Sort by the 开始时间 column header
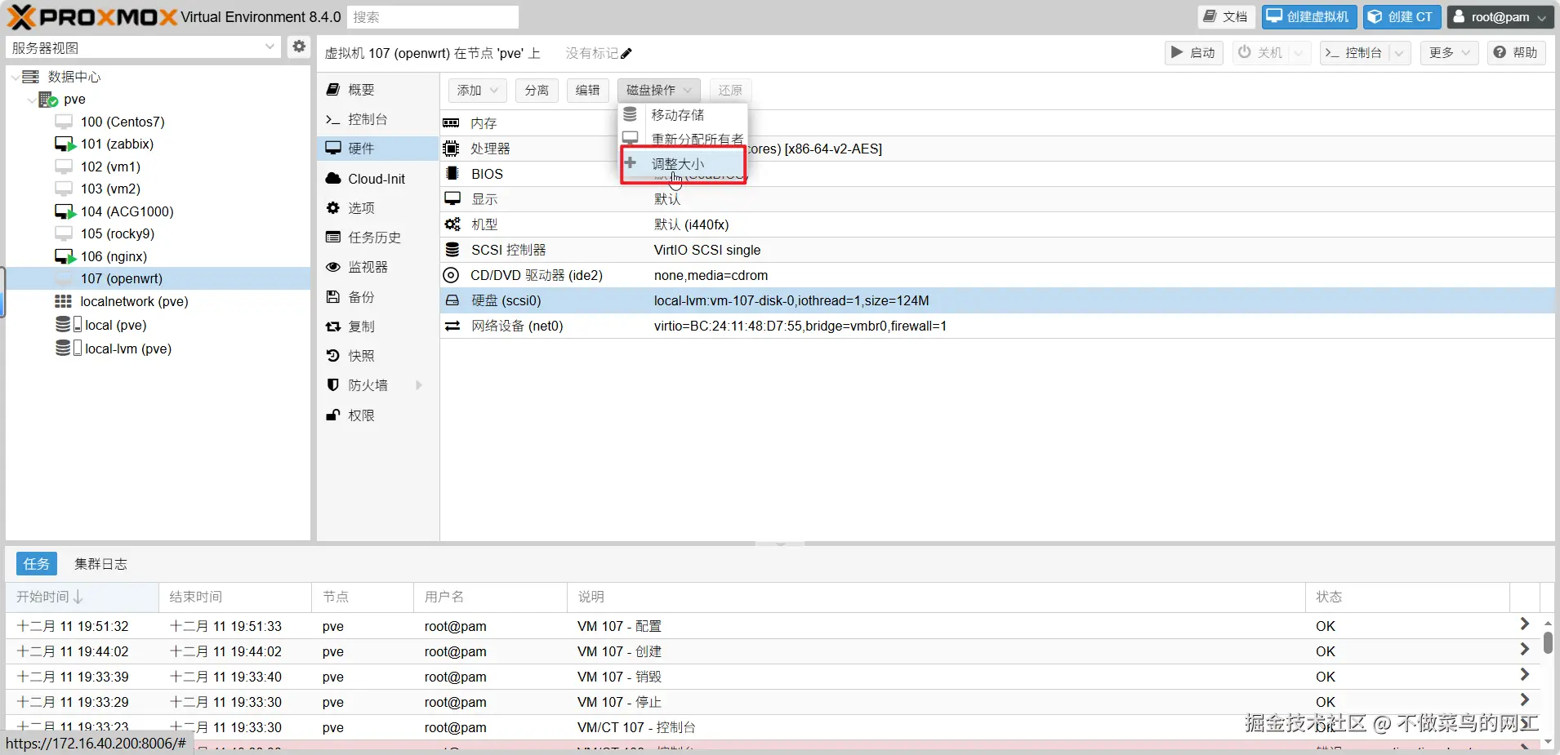1560x755 pixels. (x=82, y=597)
